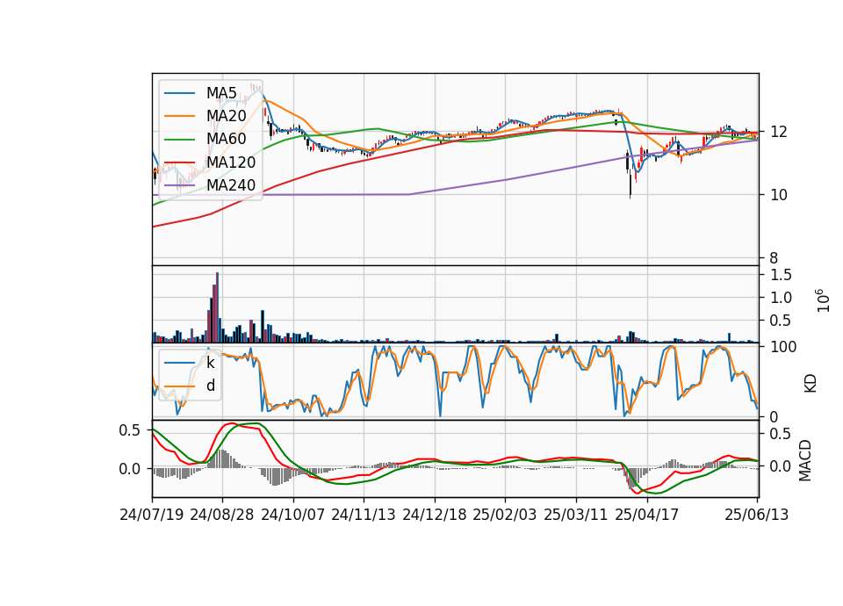Click the 24/10/07 date axis label
Image resolution: width=843 pixels, height=606 pixels.
[293, 515]
